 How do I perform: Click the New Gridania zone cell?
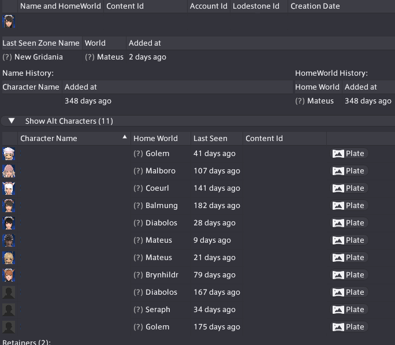coord(39,57)
